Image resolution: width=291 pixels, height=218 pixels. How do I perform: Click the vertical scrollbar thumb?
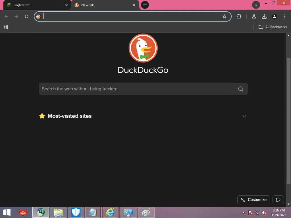pos(288,120)
